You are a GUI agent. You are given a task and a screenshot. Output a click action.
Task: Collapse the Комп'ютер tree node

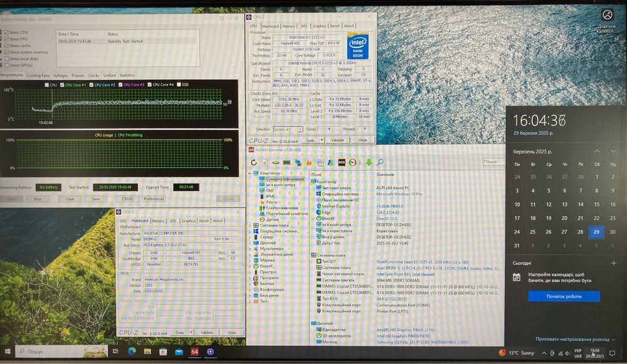point(250,174)
